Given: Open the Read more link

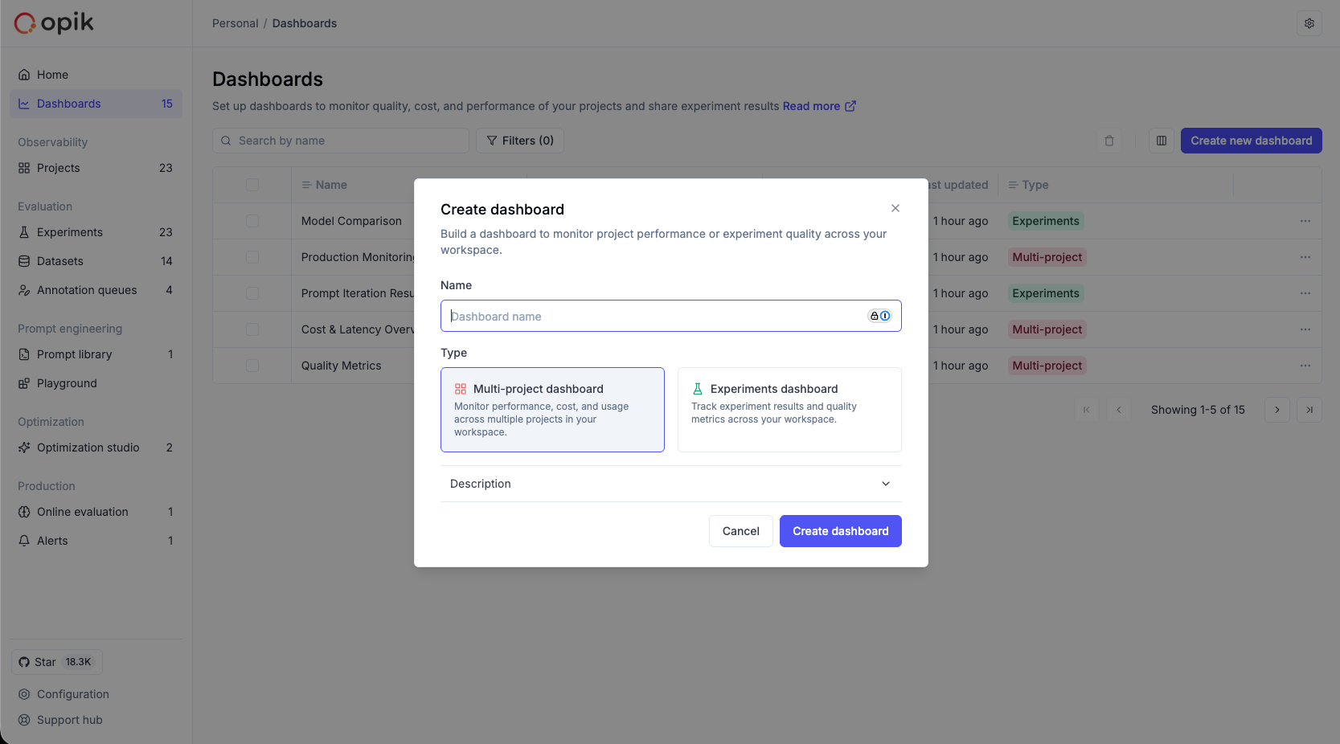Looking at the screenshot, I should coord(813,105).
